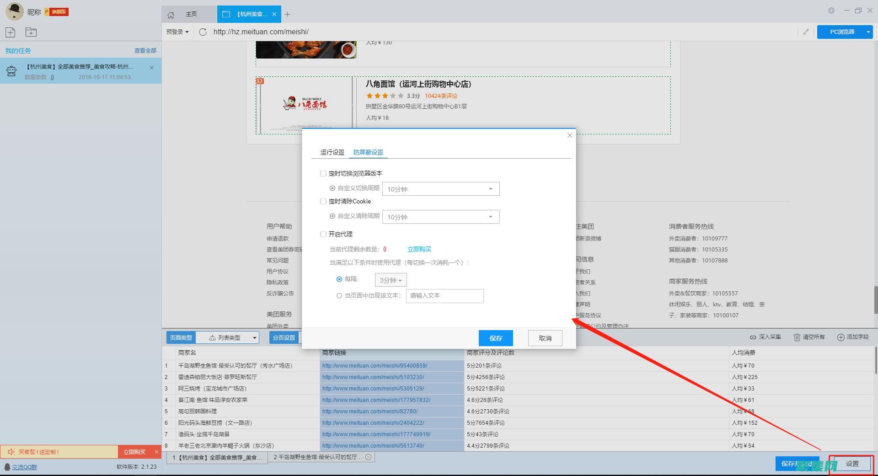878x476 pixels.
Task: Click the home icon beside 主页 tab
Action: [171, 14]
